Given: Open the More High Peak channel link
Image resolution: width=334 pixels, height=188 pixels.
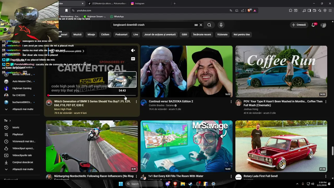Looking at the screenshot, I should (x=63, y=109).
